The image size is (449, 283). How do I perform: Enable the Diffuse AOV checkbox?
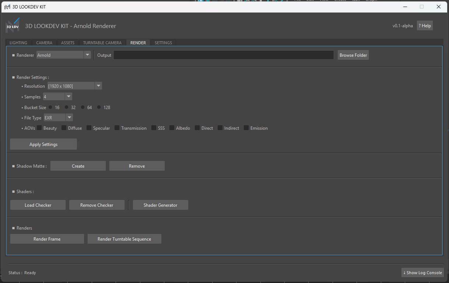[x=64, y=128]
